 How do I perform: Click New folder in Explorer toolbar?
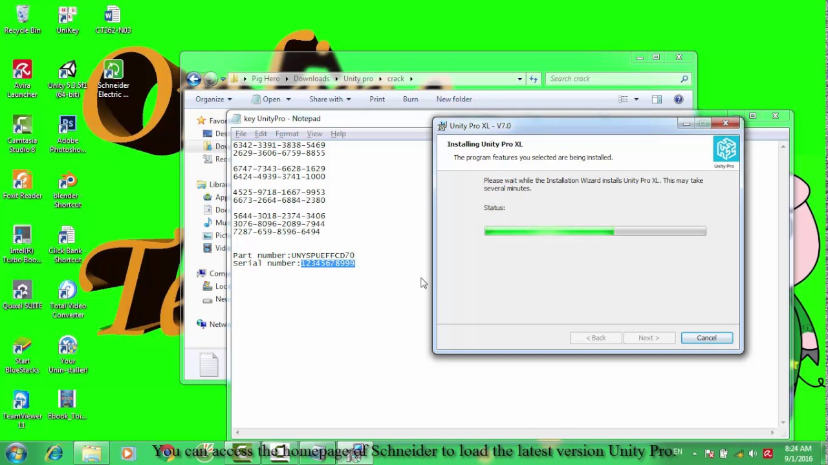[x=454, y=99]
